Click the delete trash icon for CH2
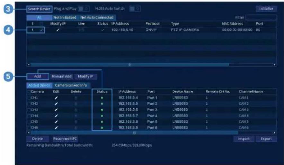 pyautogui.click(x=76, y=104)
